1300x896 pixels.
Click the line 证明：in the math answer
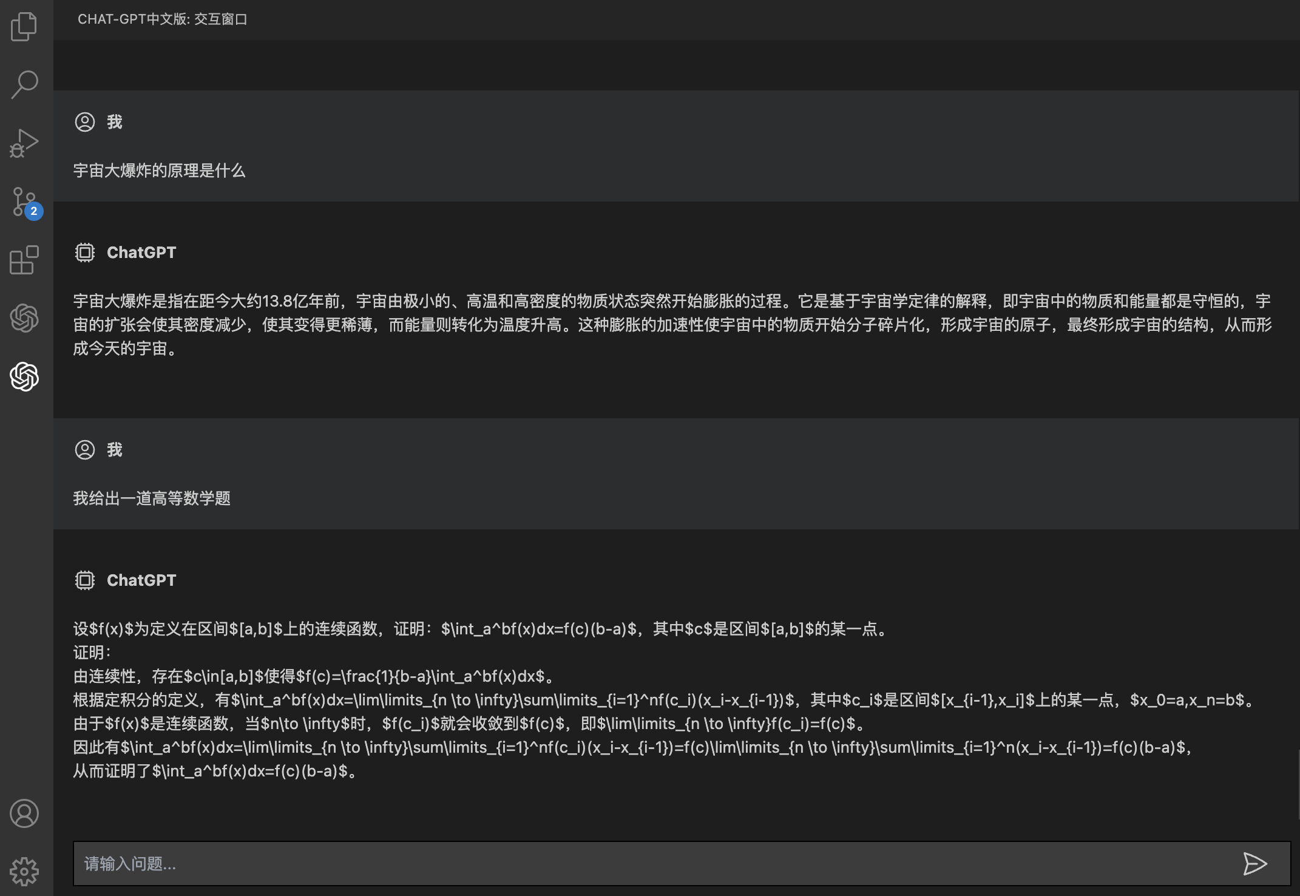pos(92,653)
